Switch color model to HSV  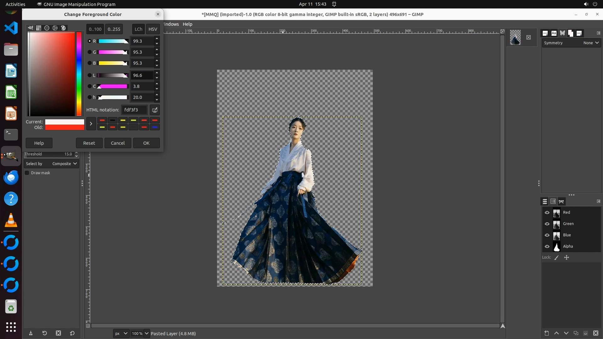[153, 29]
